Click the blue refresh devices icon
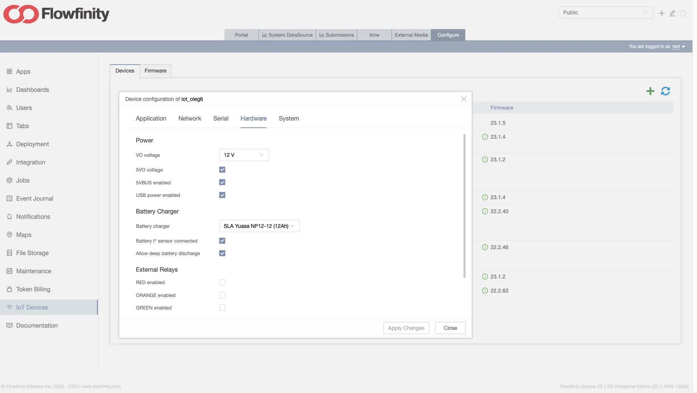697x393 pixels. [665, 91]
